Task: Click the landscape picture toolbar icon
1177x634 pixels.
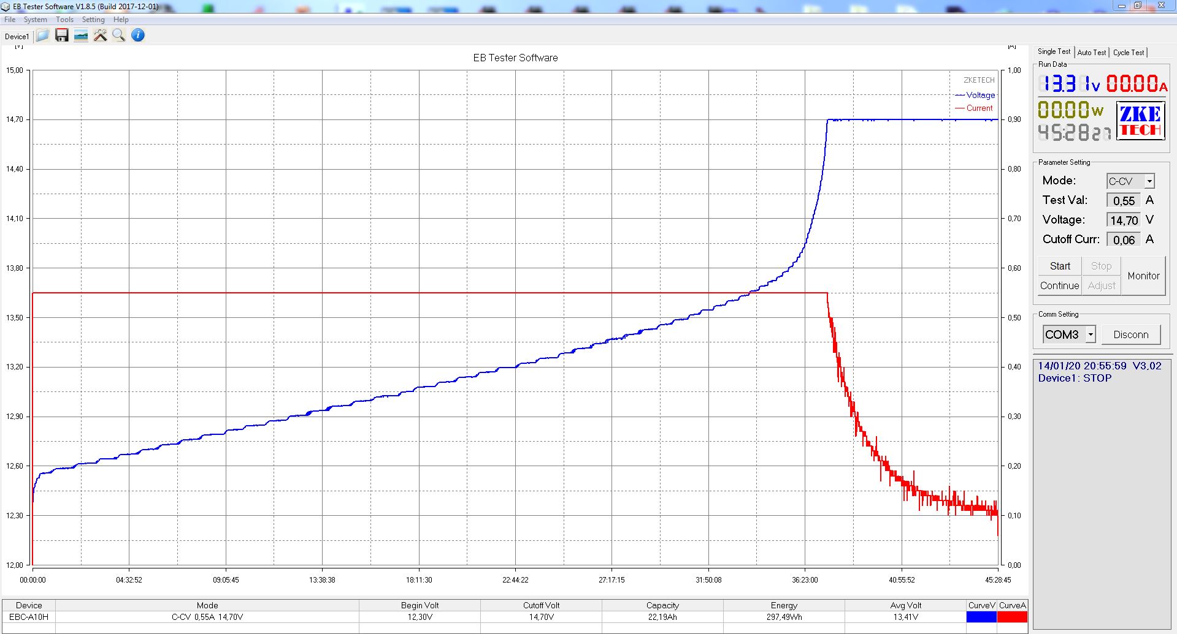Action: pos(80,36)
